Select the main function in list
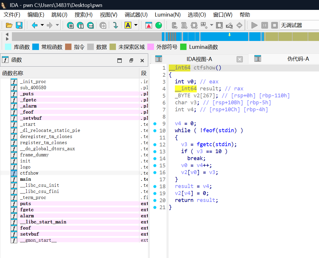Screen dimensions: 319x258 pos(26,179)
